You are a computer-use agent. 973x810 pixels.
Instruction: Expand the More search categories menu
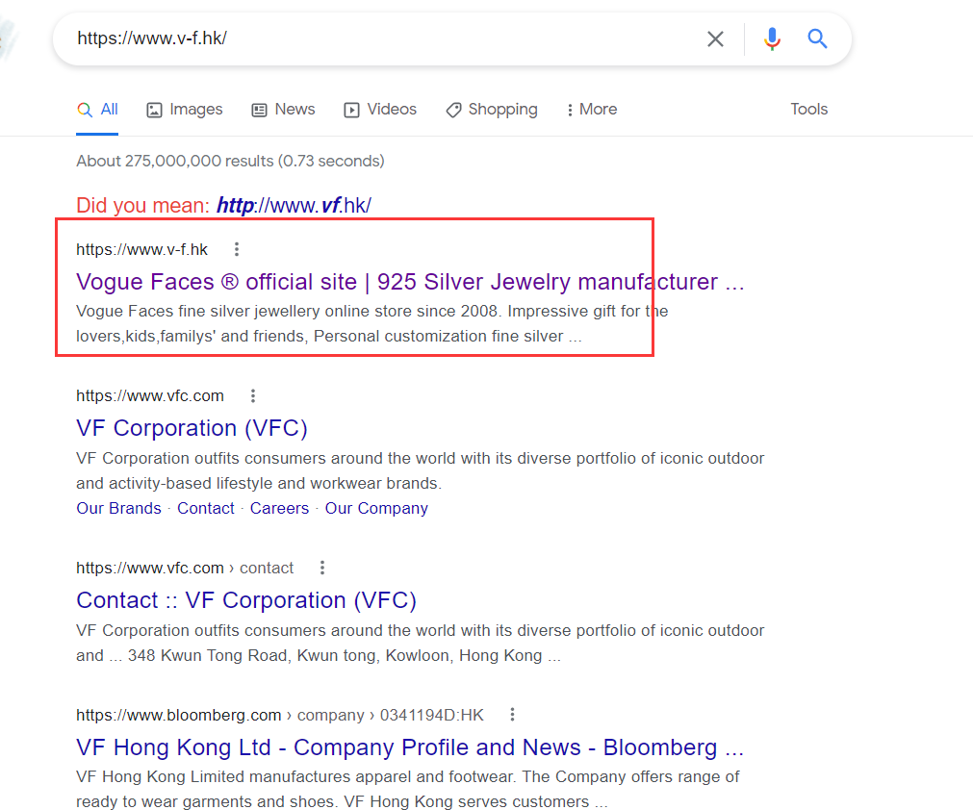(591, 110)
